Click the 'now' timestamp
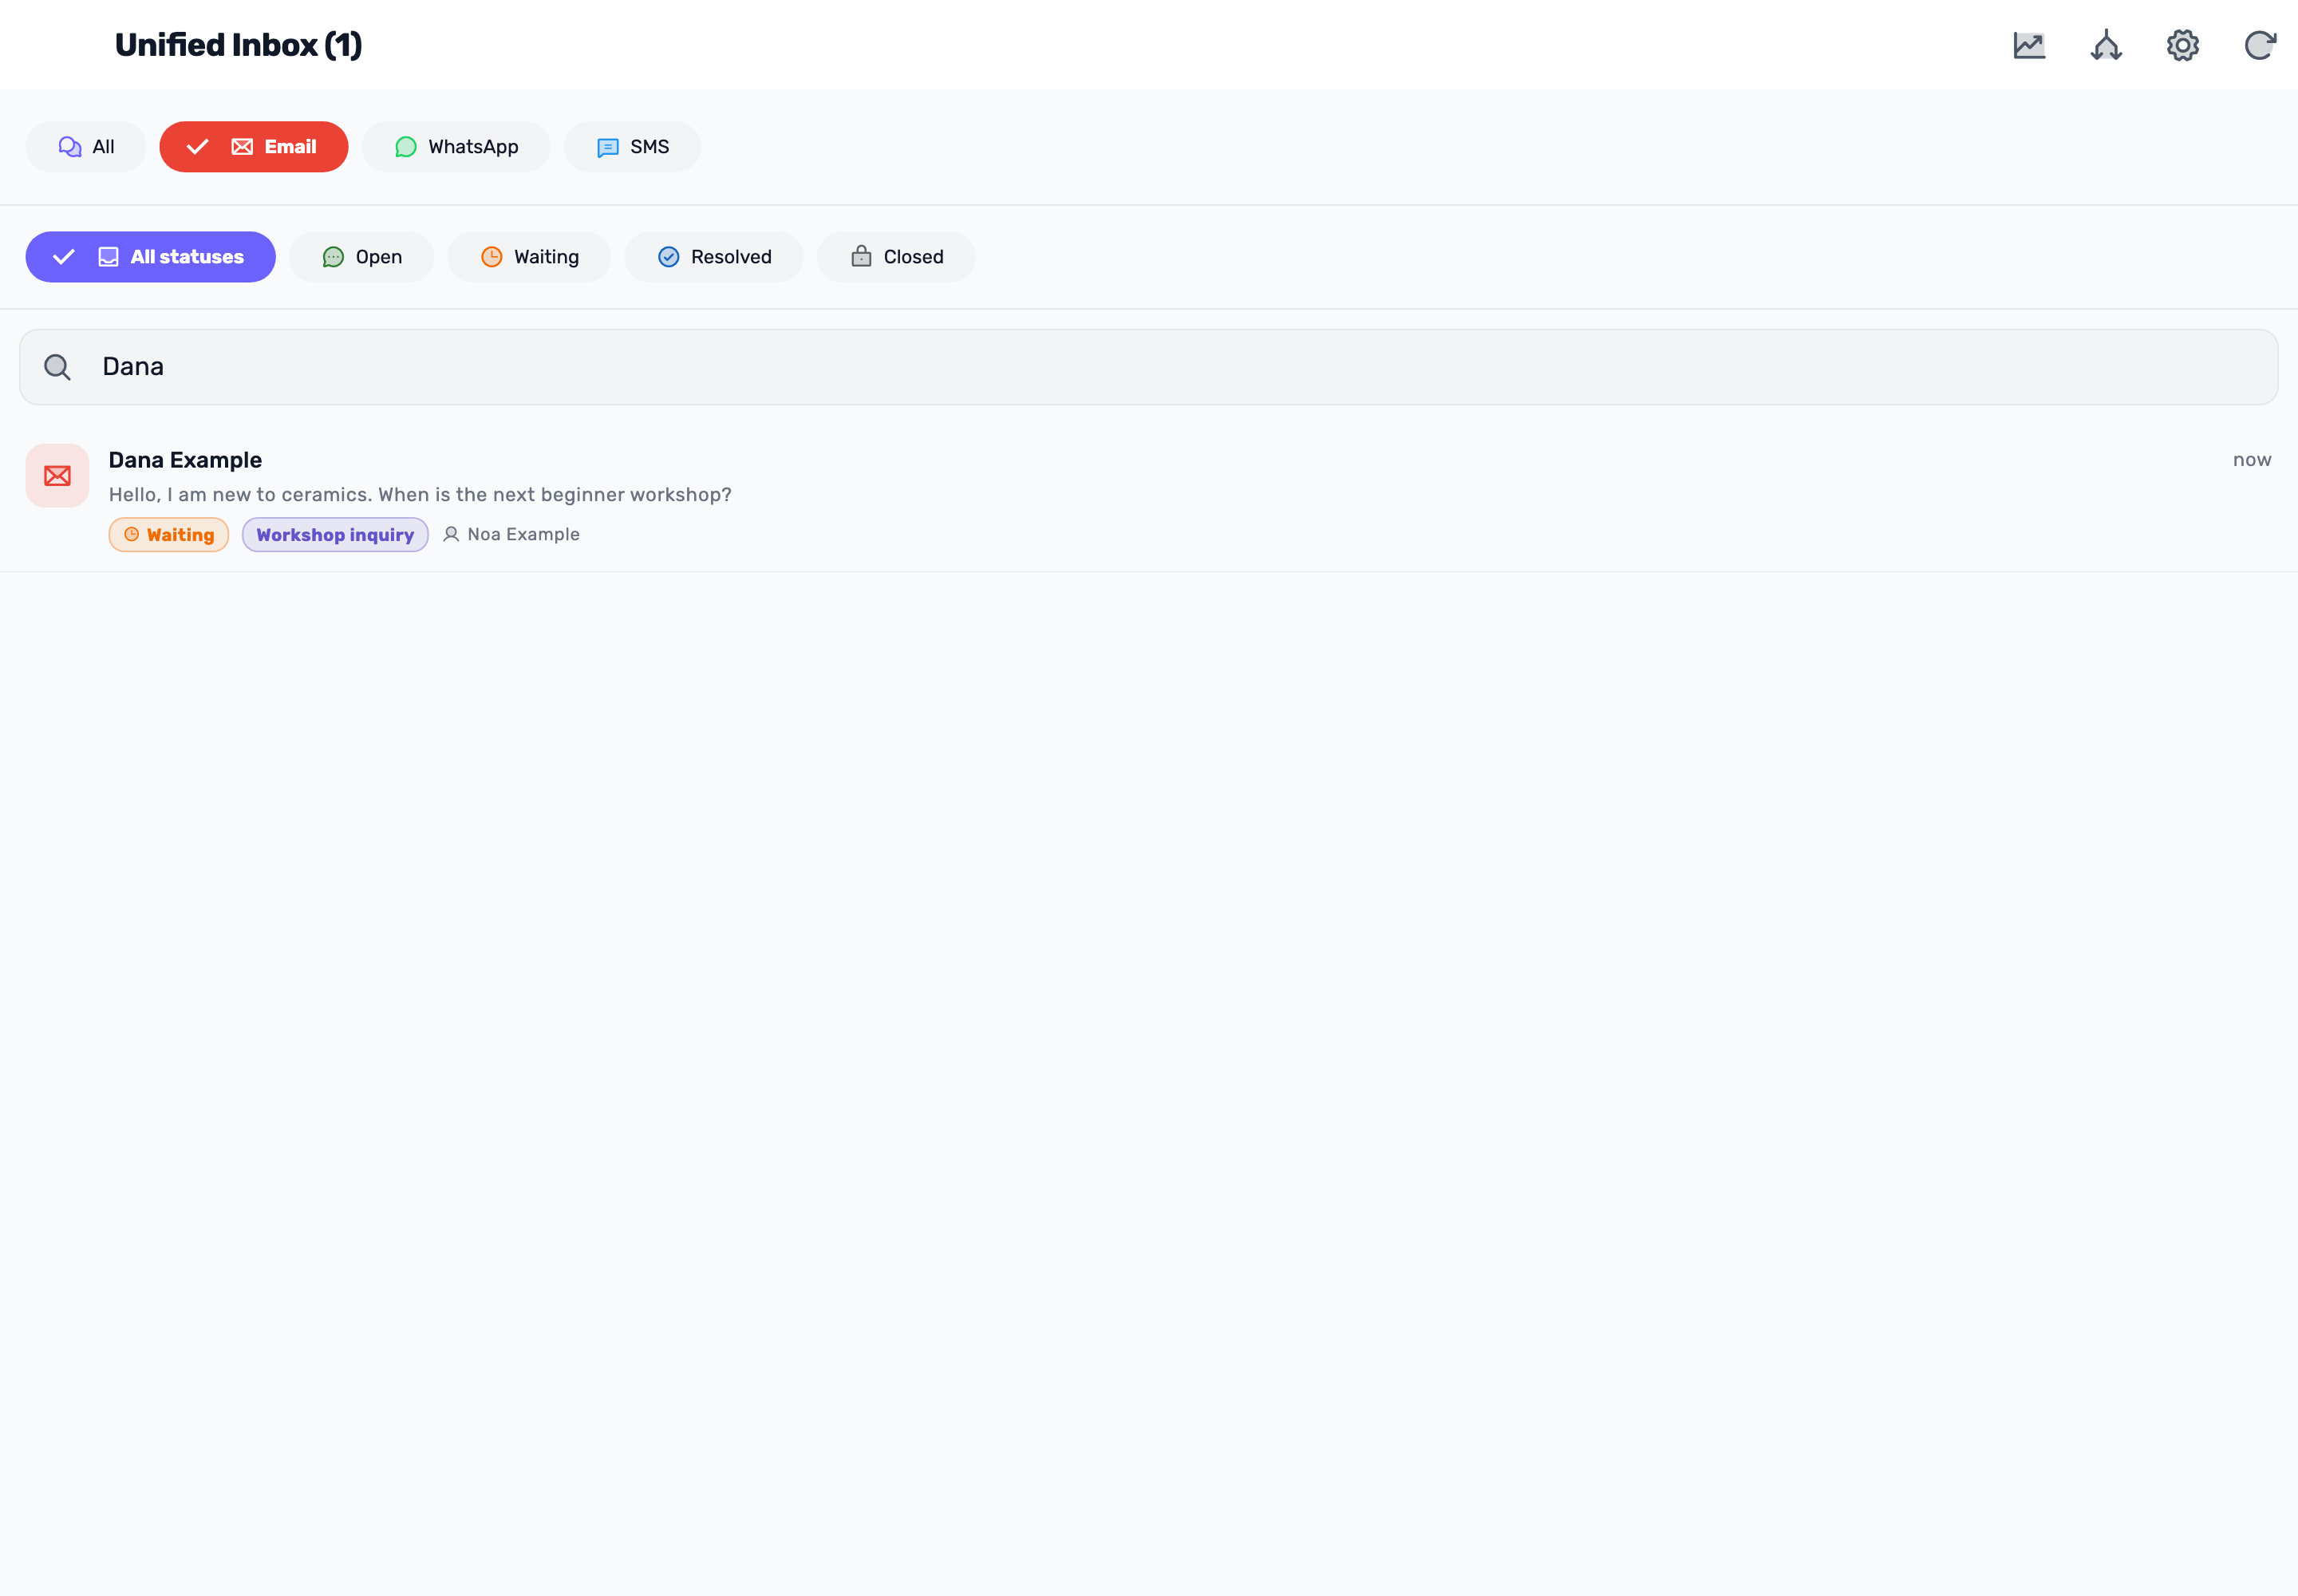The width and height of the screenshot is (2298, 1596). (2252, 460)
